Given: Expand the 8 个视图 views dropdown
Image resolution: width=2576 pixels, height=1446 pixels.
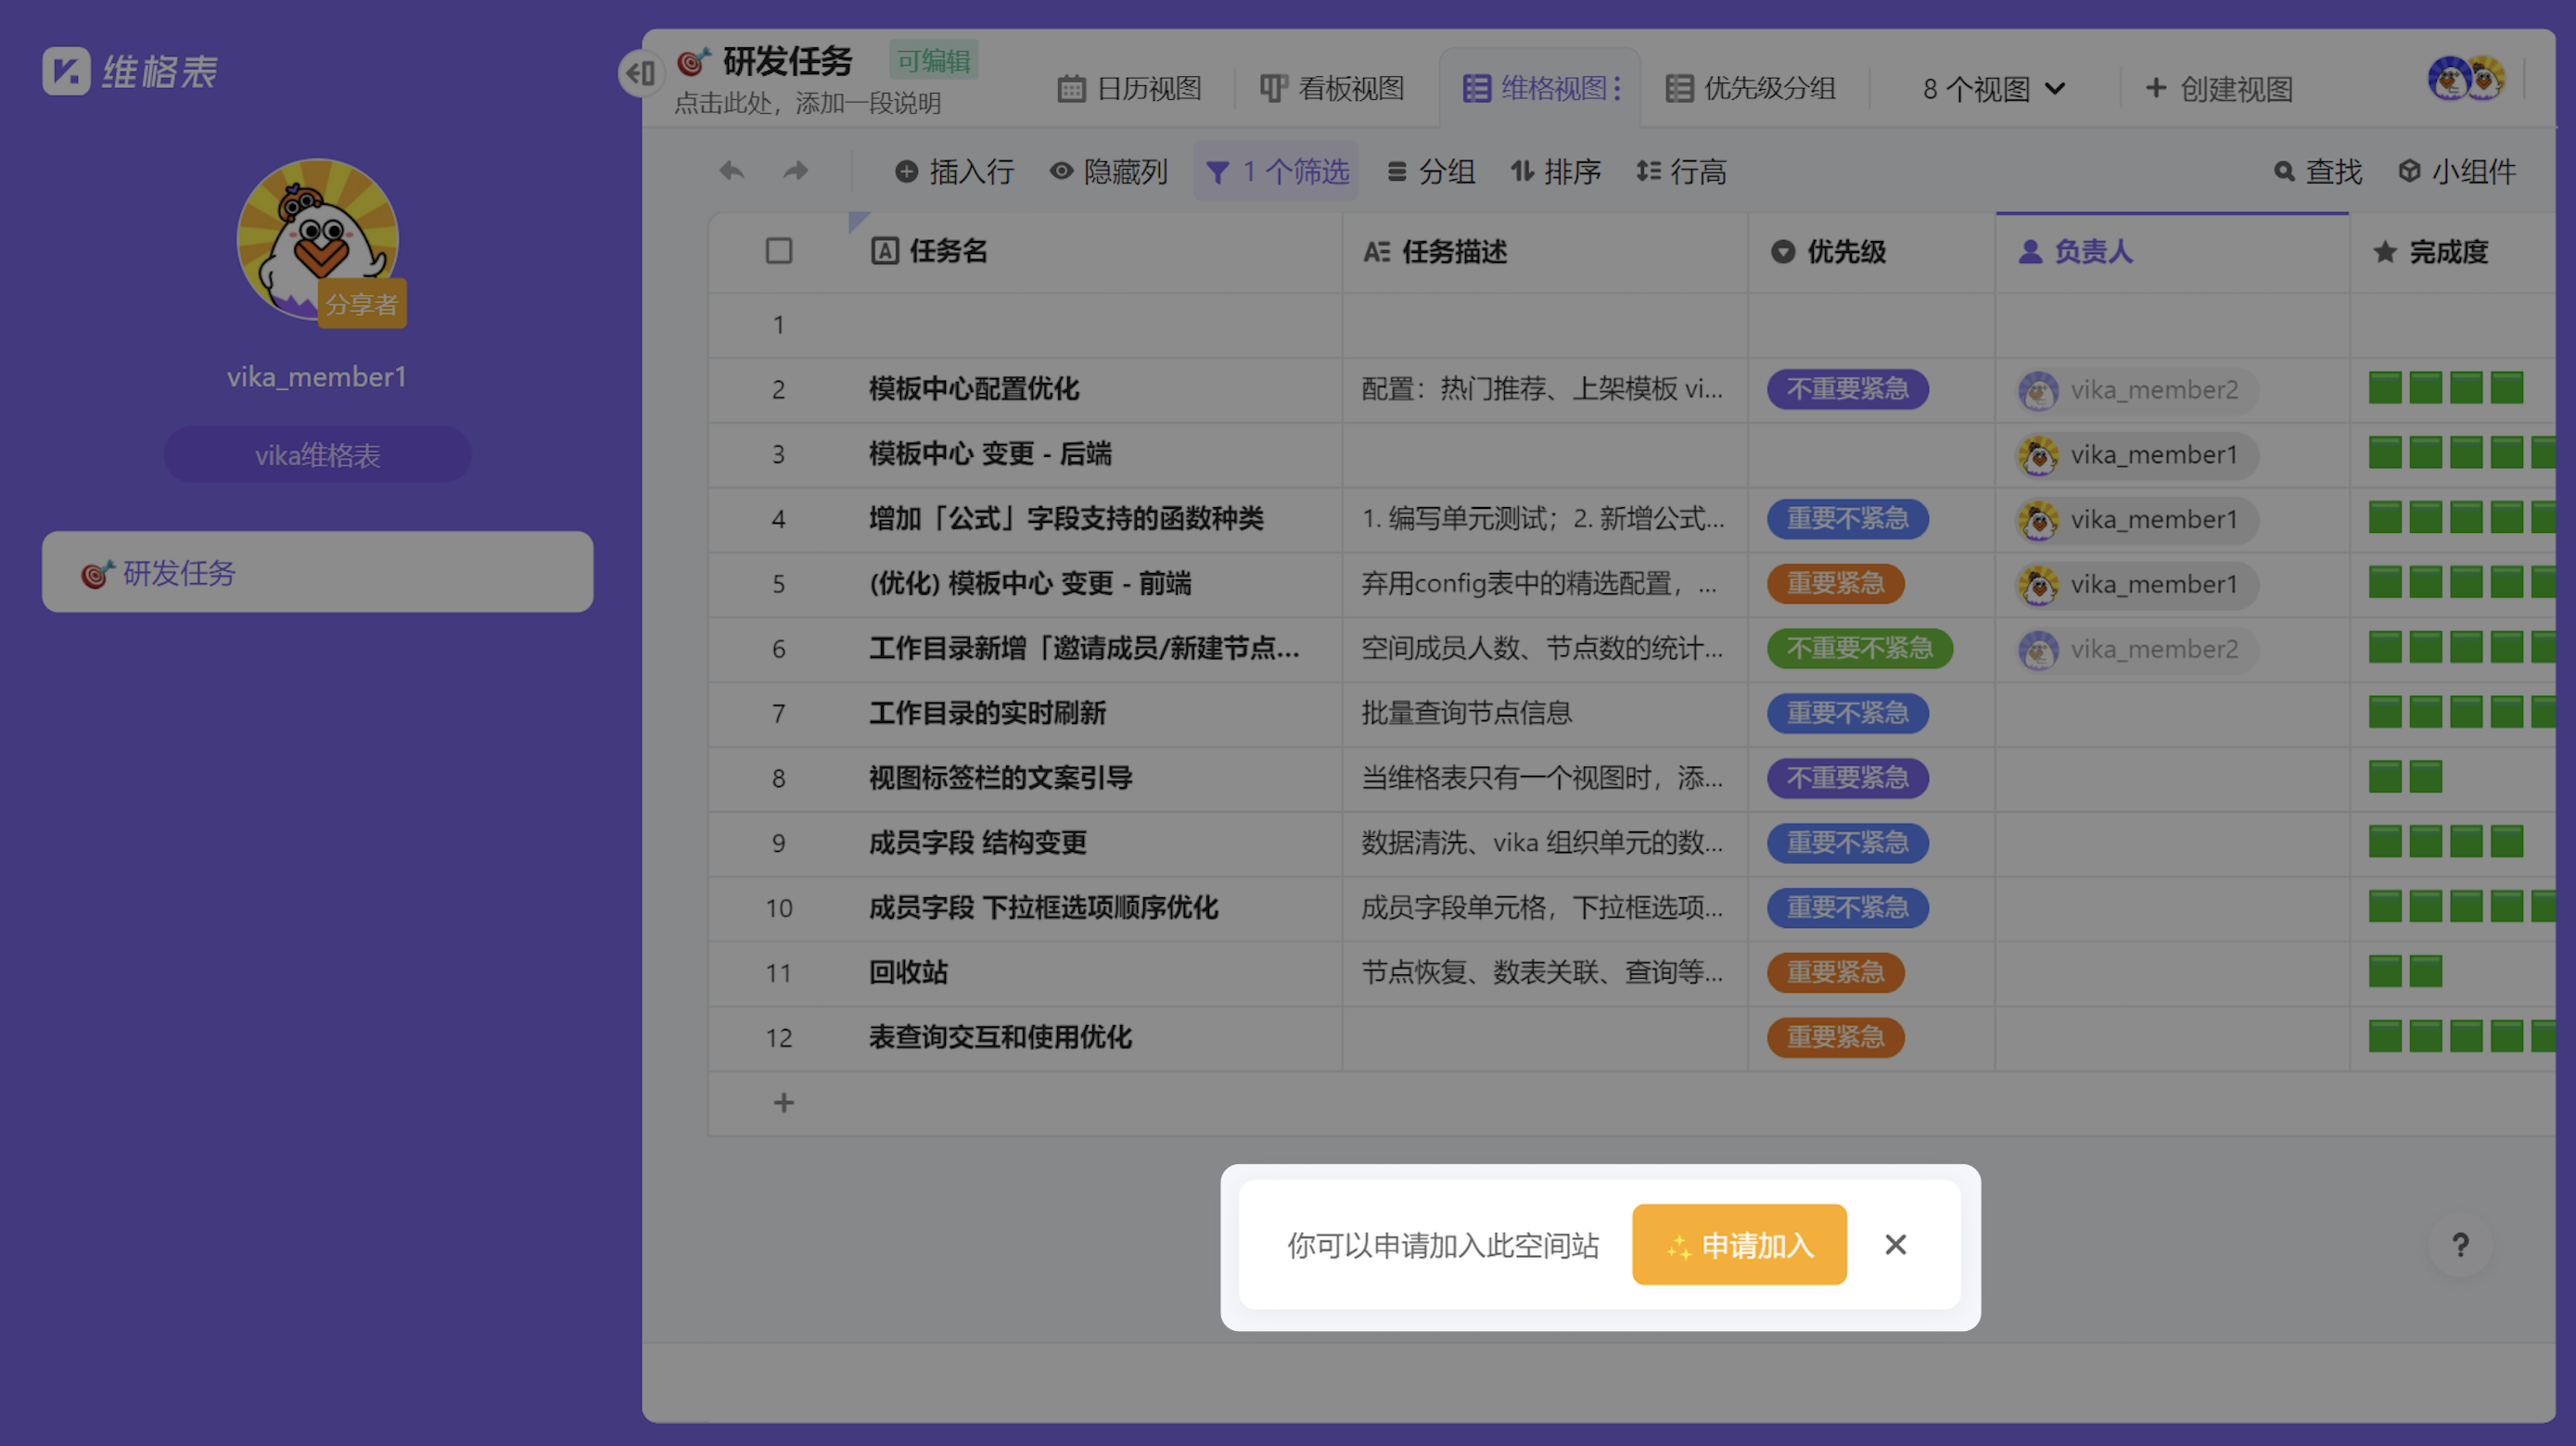Looking at the screenshot, I should pyautogui.click(x=1990, y=88).
